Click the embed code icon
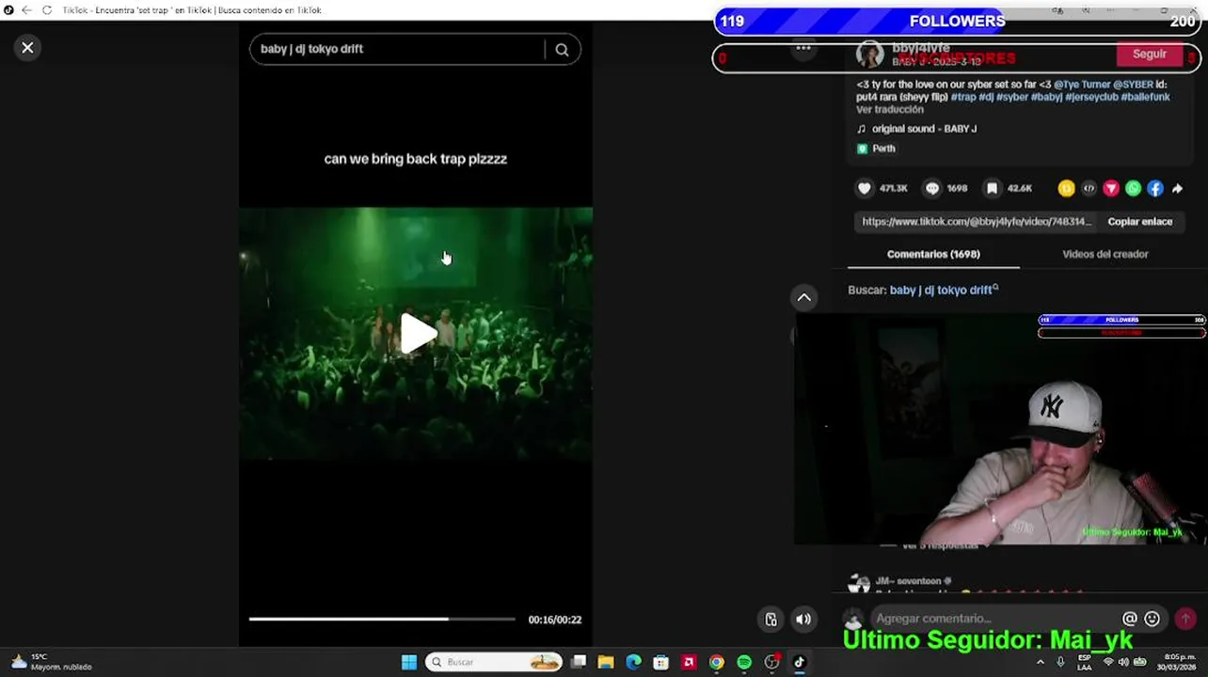Viewport: 1208px width, 677px height. [1089, 189]
